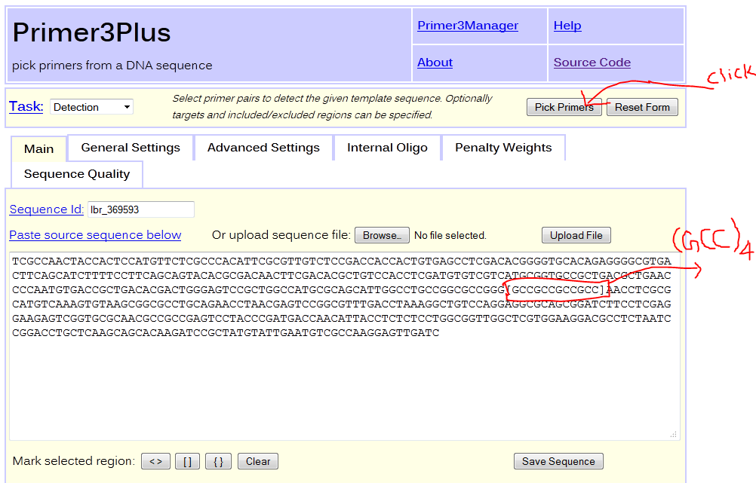The height and width of the screenshot is (483, 756).
Task: Select the Internal Oligo tab
Action: click(387, 148)
